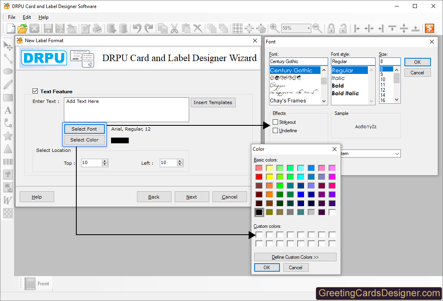The width and height of the screenshot is (443, 301).
Task: Open the File menu
Action: [12, 17]
